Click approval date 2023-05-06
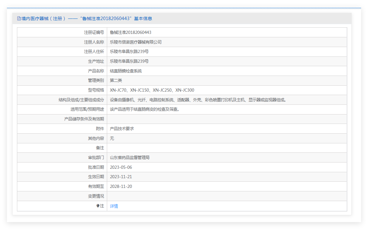 121,167
